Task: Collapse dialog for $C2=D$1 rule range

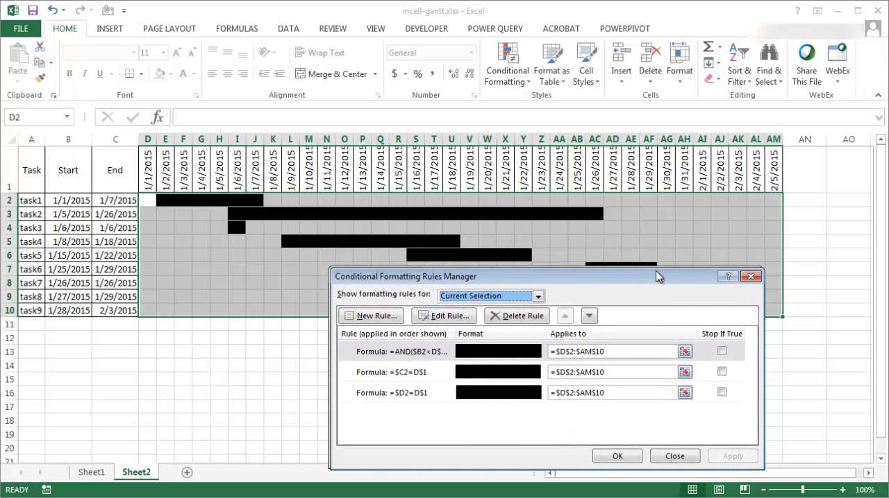Action: click(685, 372)
